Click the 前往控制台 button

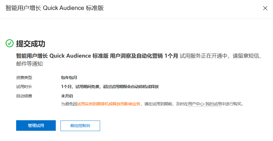(x=80, y=126)
